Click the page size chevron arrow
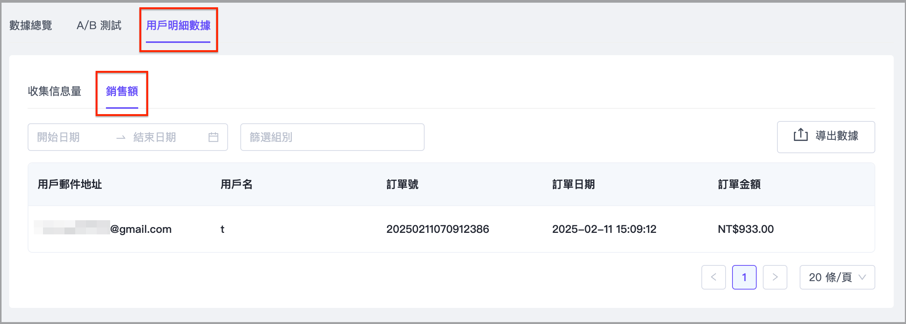The image size is (906, 324). (863, 277)
